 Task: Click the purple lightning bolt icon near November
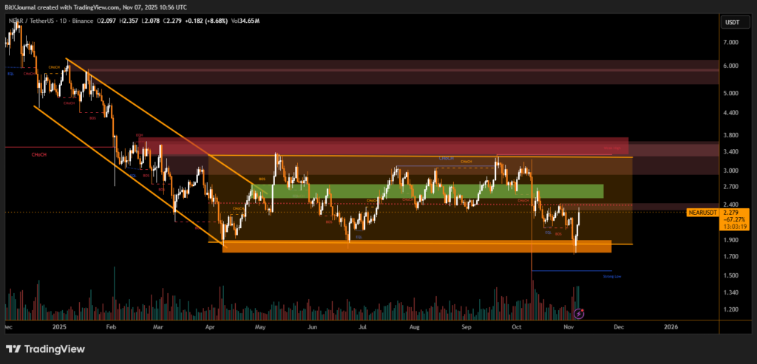click(x=579, y=313)
